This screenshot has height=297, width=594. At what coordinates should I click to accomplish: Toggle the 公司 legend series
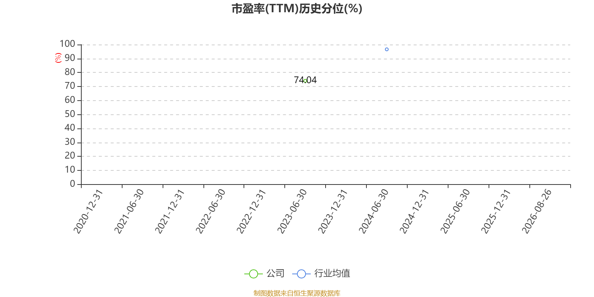[264, 274]
